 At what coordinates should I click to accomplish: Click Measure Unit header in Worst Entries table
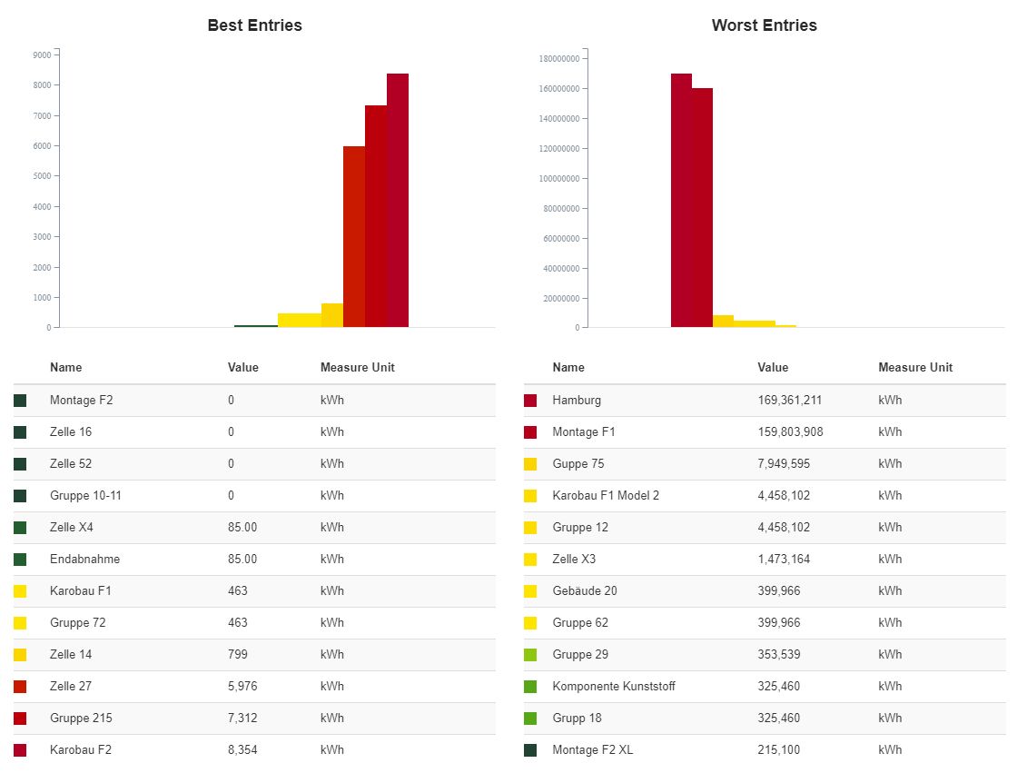coord(915,368)
